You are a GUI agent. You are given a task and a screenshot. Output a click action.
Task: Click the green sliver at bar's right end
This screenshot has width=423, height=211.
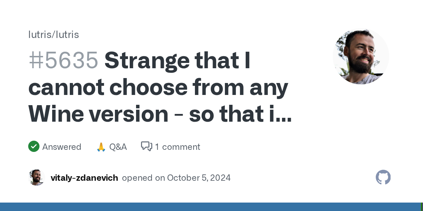tap(422, 207)
